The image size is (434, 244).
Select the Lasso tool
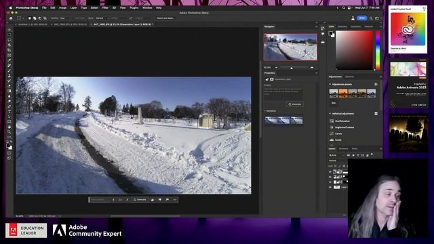click(x=9, y=40)
